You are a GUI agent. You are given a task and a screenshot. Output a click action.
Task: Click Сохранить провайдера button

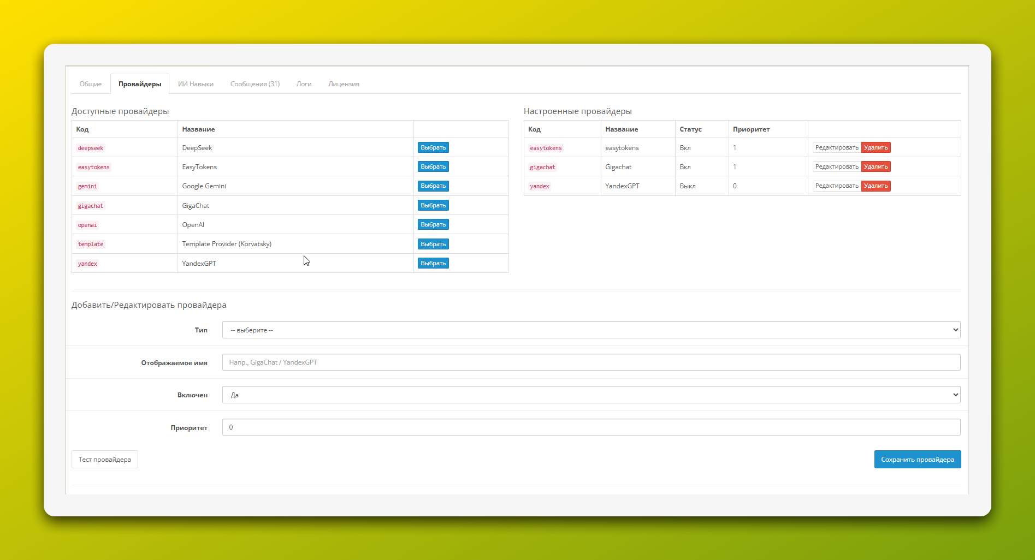tap(917, 460)
